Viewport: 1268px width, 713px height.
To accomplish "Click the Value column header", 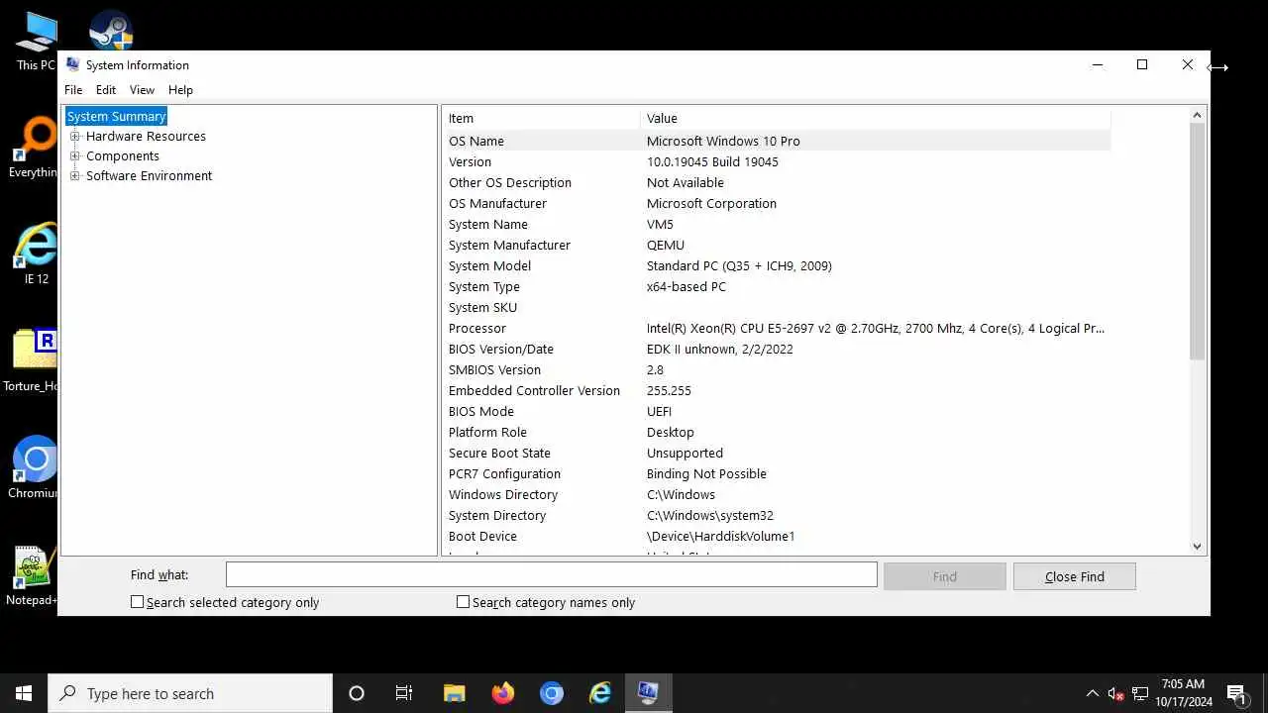I will pos(876,118).
